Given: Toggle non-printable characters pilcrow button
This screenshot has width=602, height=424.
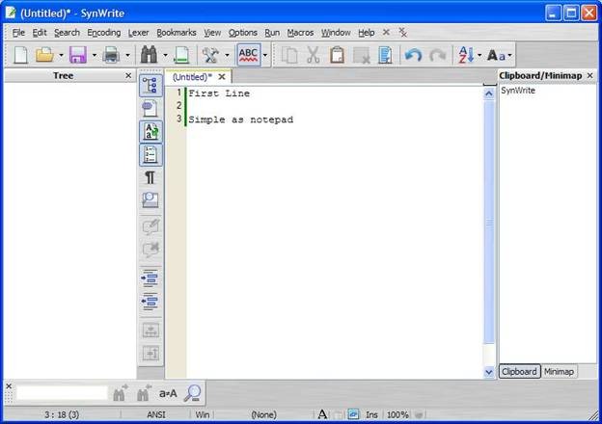Looking at the screenshot, I should (x=150, y=177).
